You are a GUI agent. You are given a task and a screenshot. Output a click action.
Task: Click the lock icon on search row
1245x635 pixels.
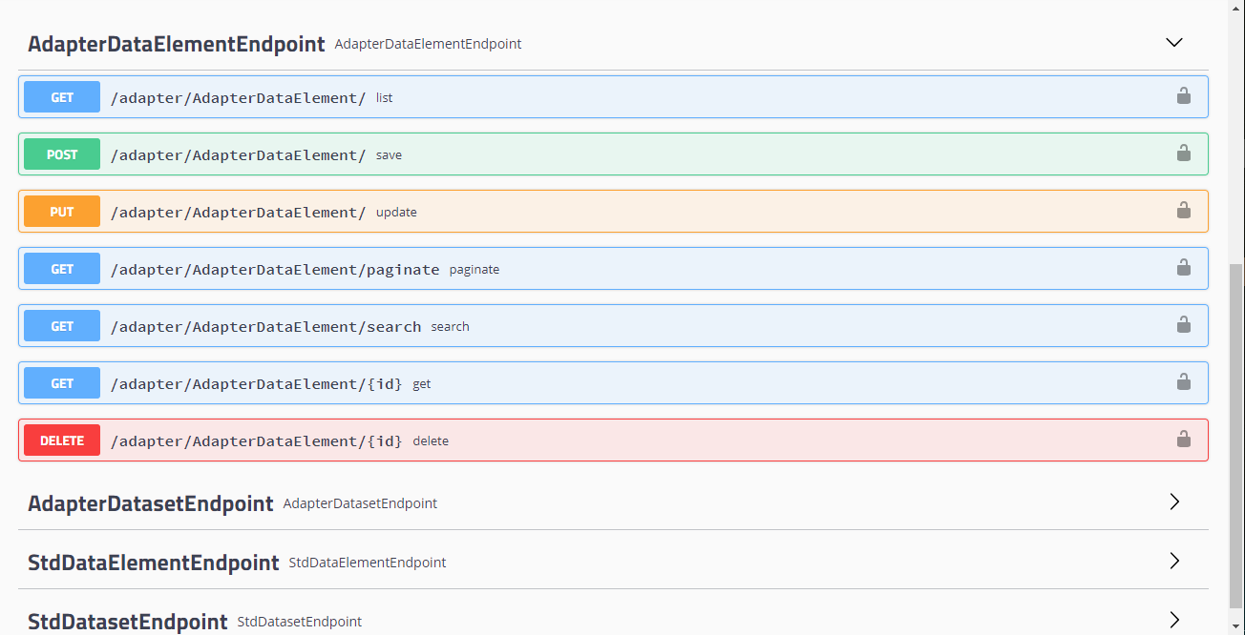(x=1183, y=325)
